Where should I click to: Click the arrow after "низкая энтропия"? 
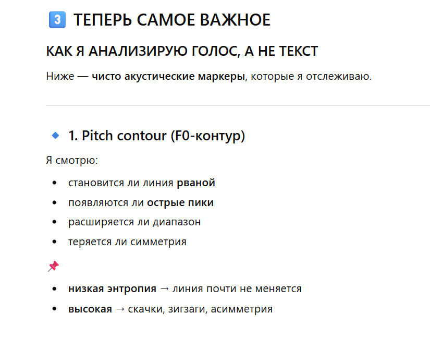point(165,288)
